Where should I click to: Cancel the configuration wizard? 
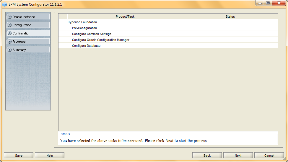click(x=269, y=156)
